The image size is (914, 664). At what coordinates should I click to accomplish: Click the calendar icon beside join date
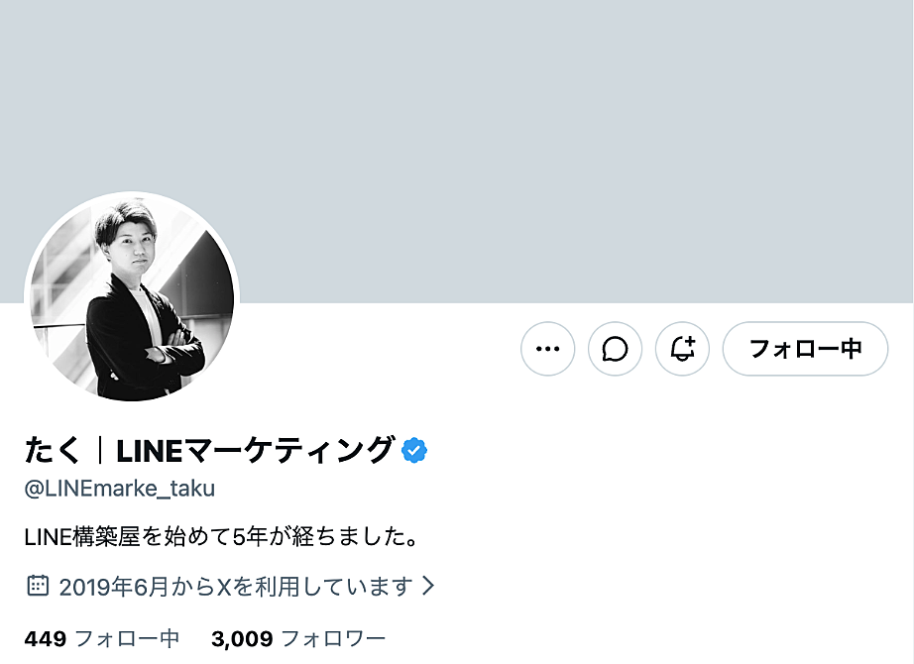point(37,586)
